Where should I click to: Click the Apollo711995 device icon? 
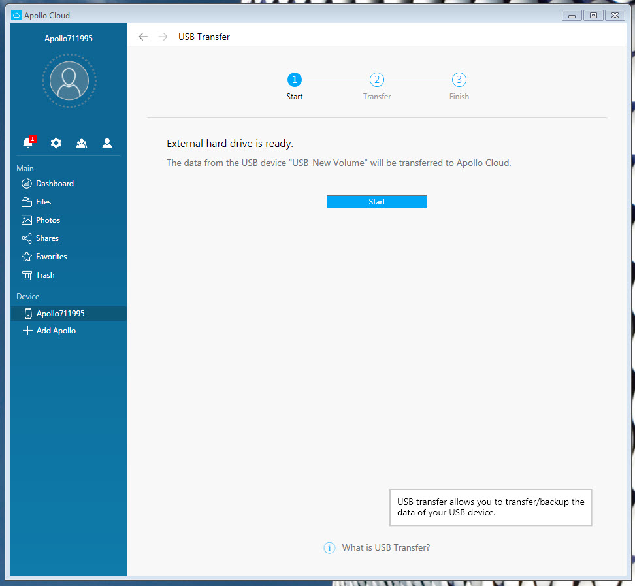click(x=28, y=314)
